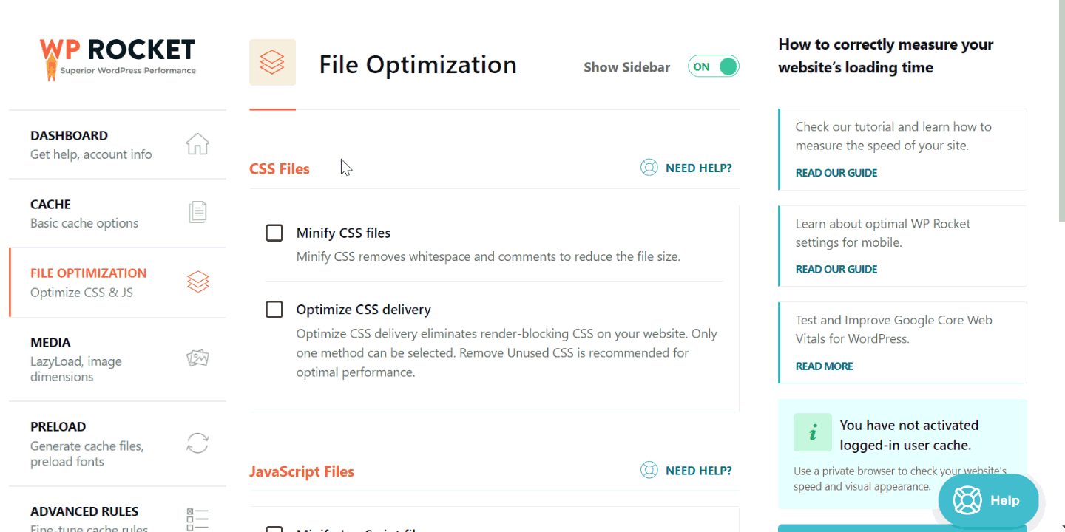Enable the Minify CSS files checkbox
Image resolution: width=1065 pixels, height=532 pixels.
pos(274,233)
